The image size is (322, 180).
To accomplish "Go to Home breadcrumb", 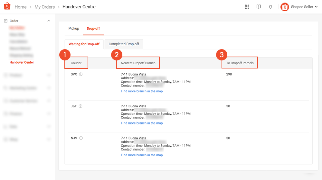I will pos(21,7).
